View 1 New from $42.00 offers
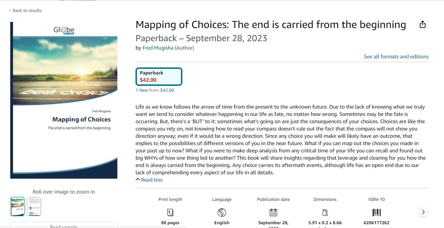This screenshot has width=444, height=228. click(x=155, y=90)
